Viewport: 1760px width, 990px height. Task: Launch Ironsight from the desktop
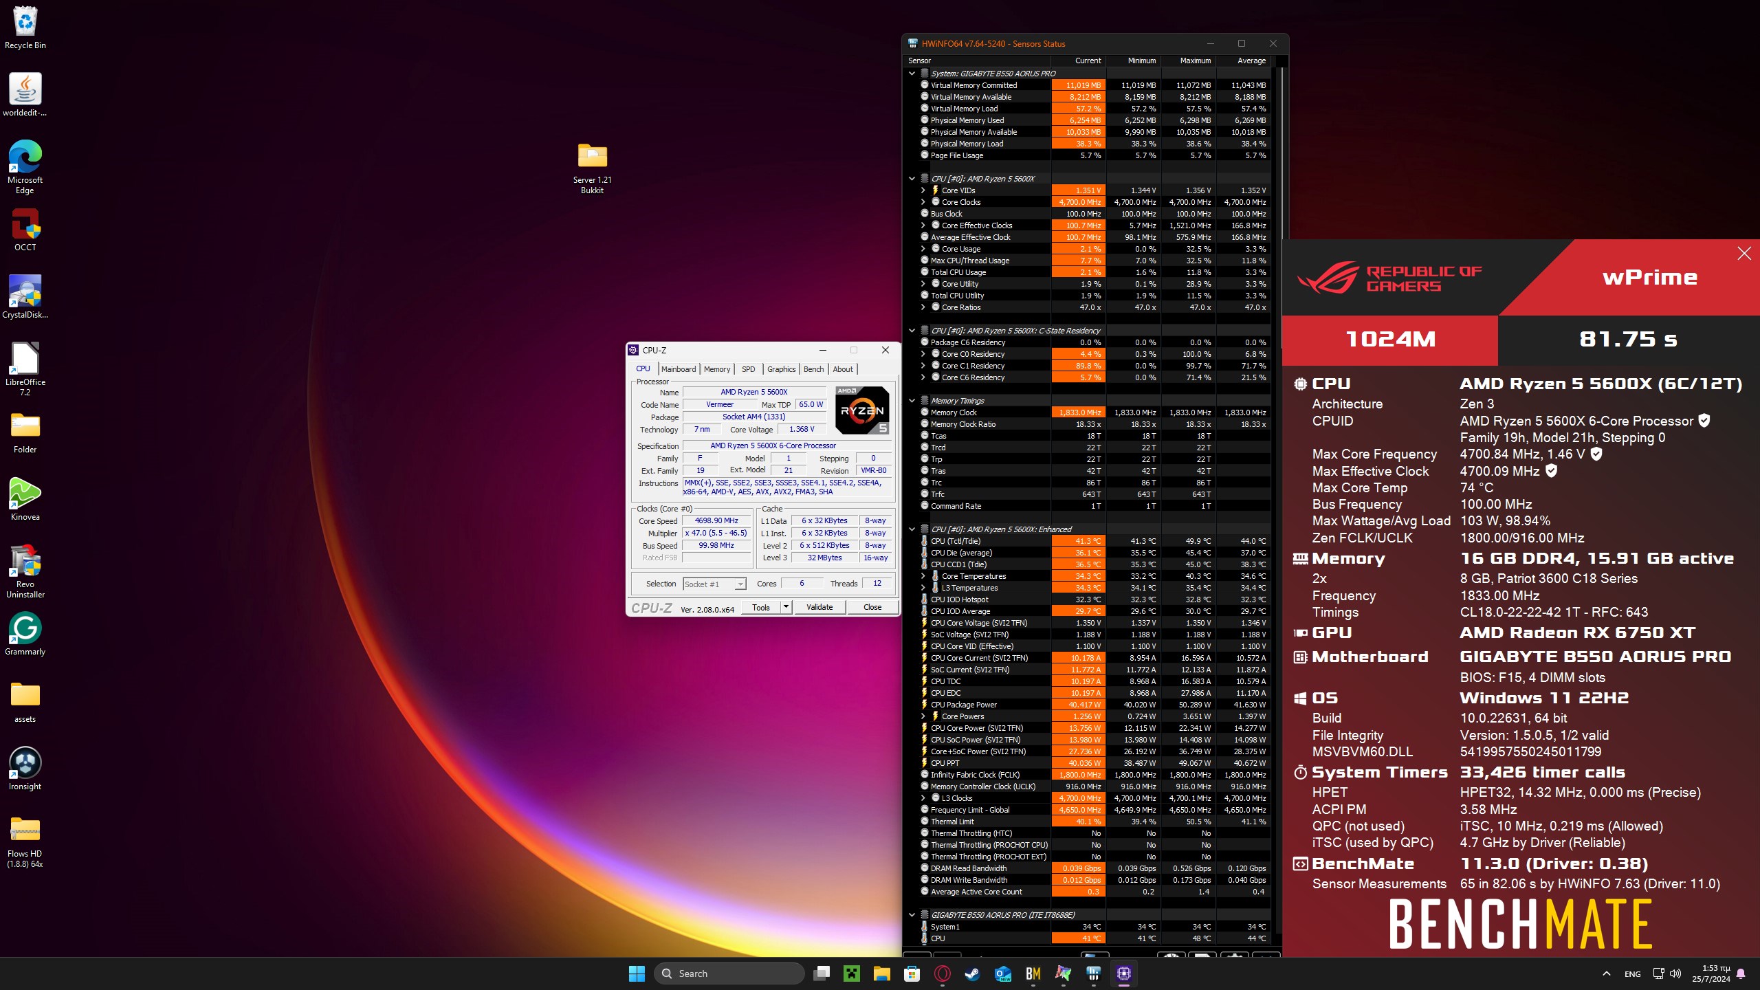(25, 769)
